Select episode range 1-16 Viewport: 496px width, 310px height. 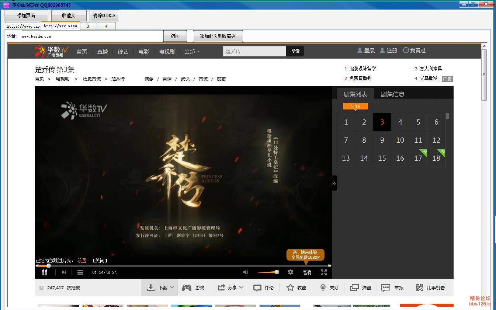click(355, 107)
